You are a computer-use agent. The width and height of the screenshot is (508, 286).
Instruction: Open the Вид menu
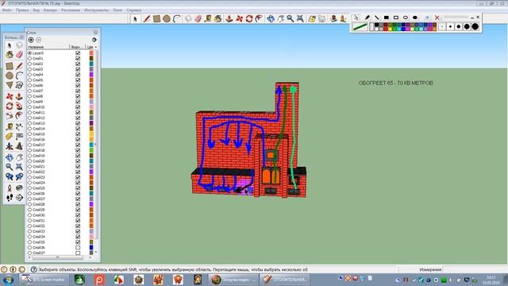[x=36, y=10]
